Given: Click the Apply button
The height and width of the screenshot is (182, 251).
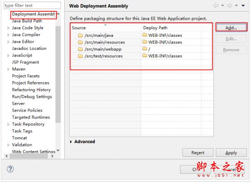Looking at the screenshot, I should click(x=231, y=153).
